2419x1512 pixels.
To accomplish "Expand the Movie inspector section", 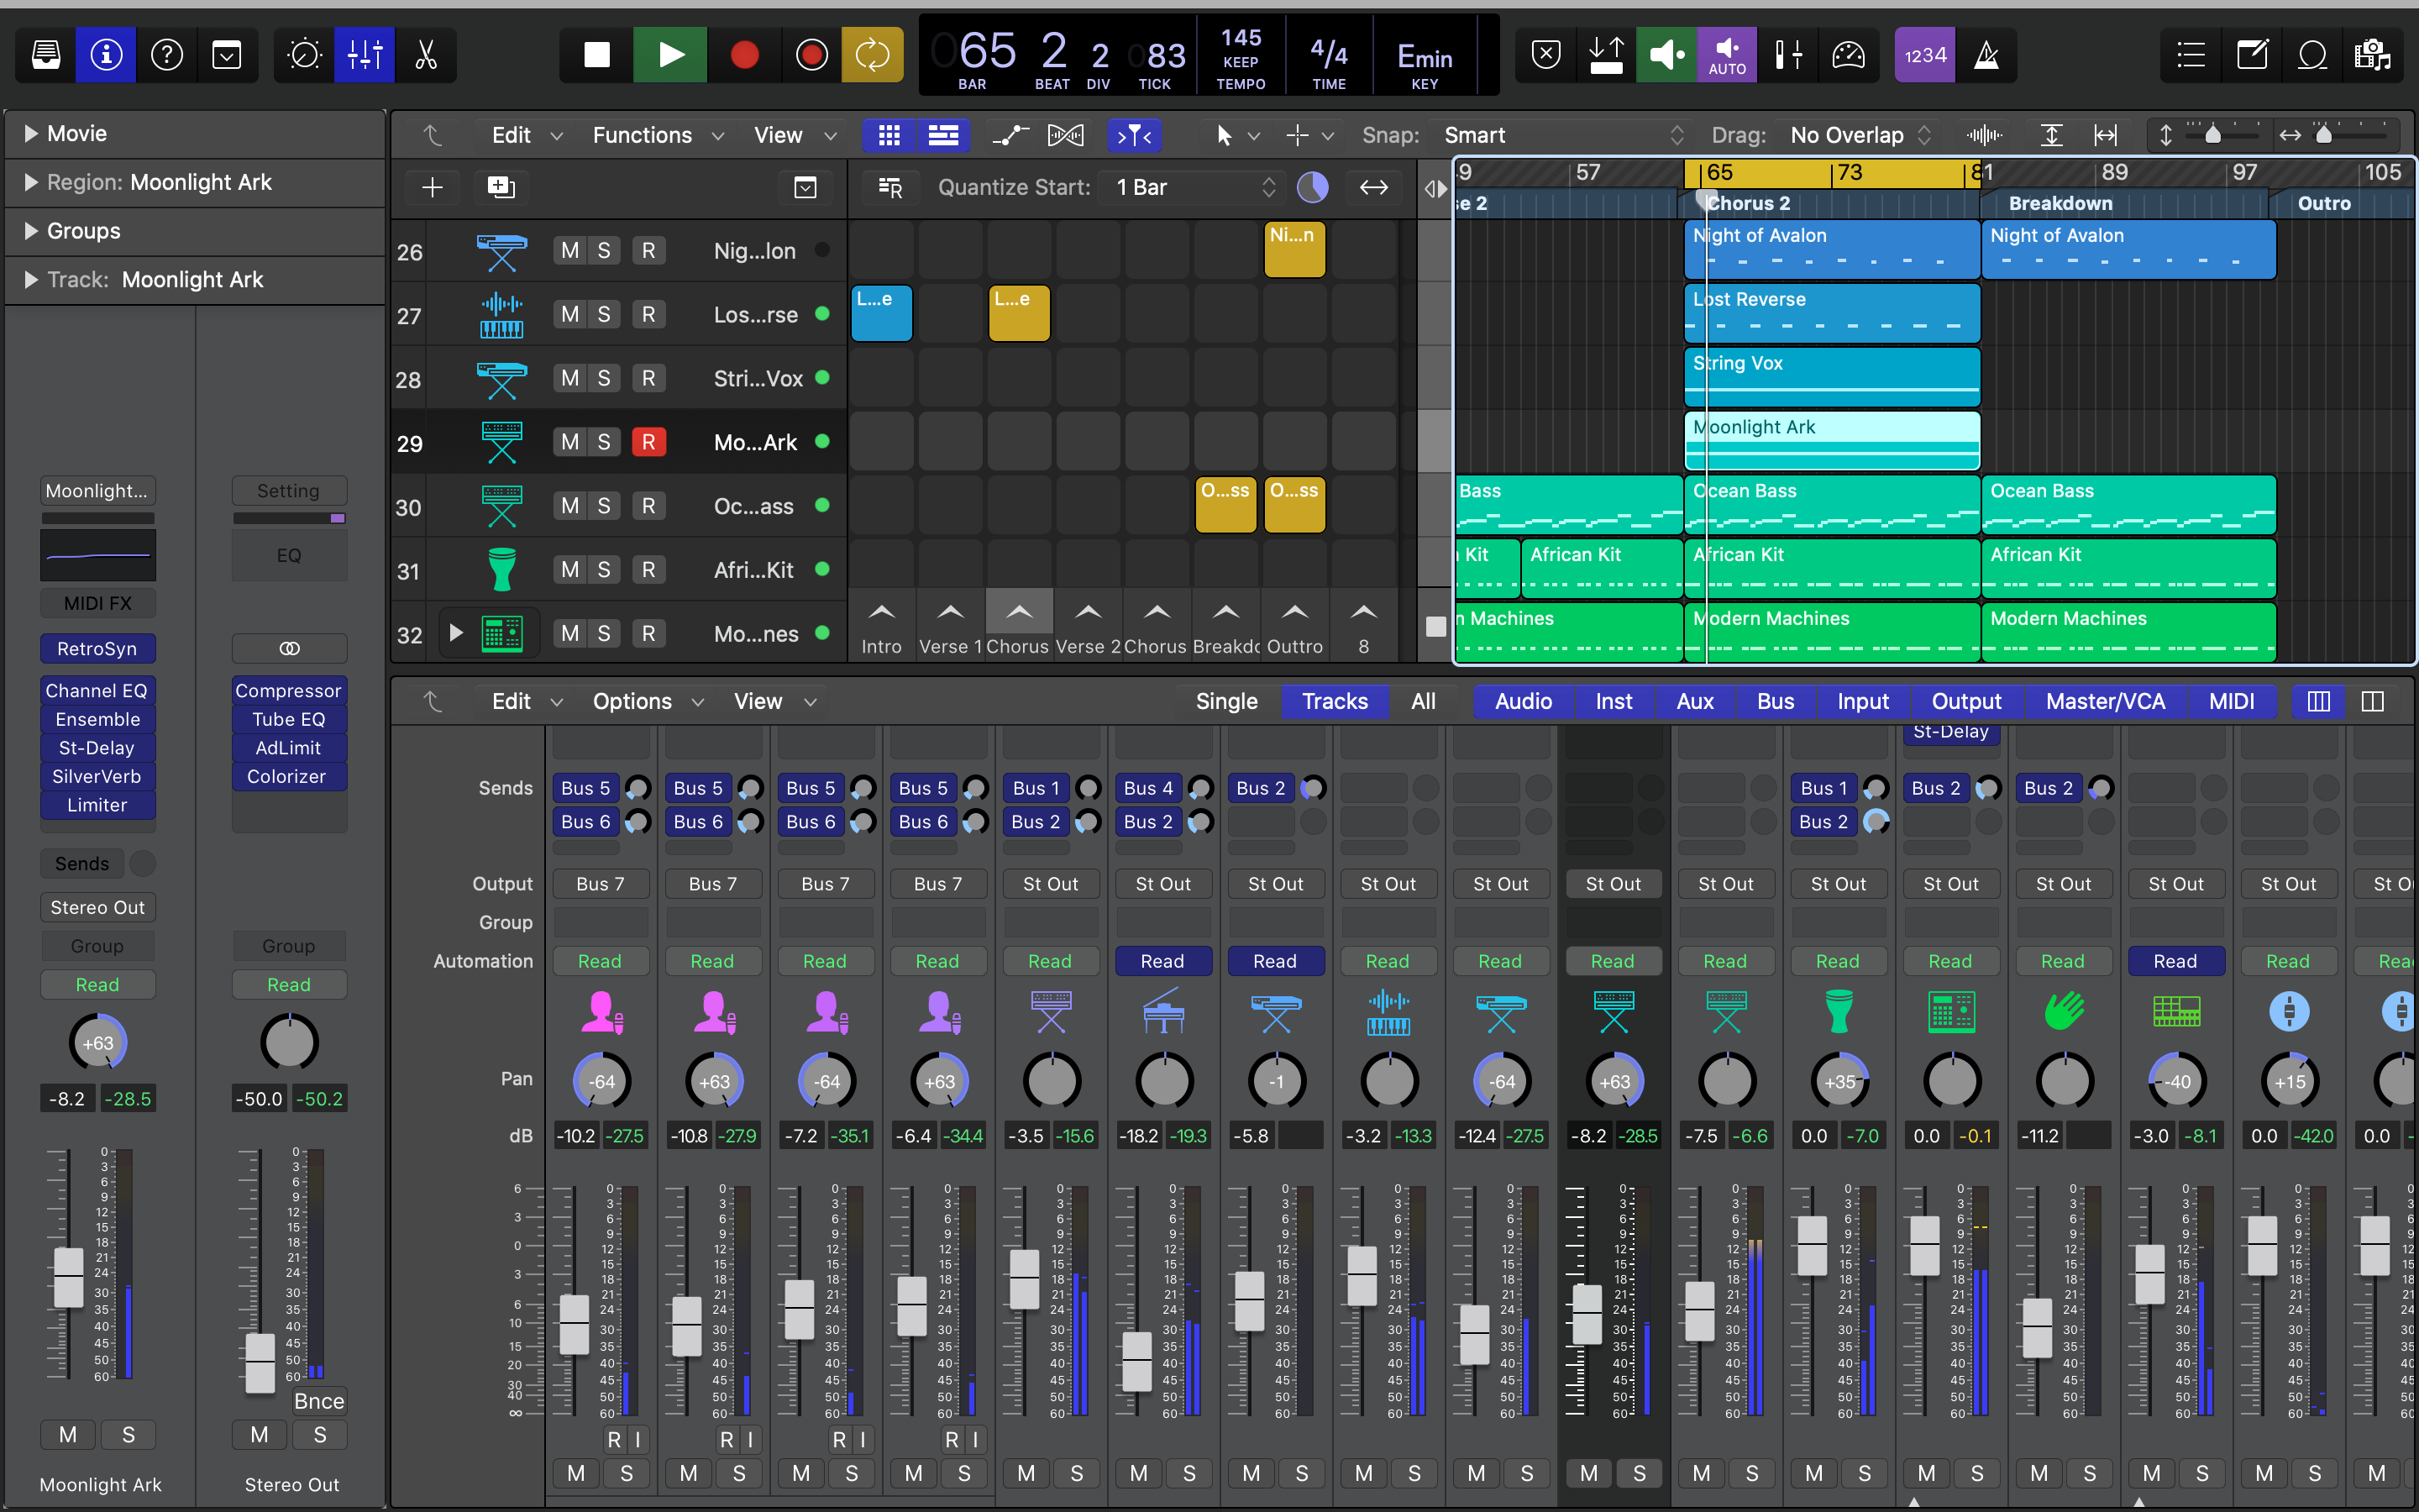I will 31,133.
